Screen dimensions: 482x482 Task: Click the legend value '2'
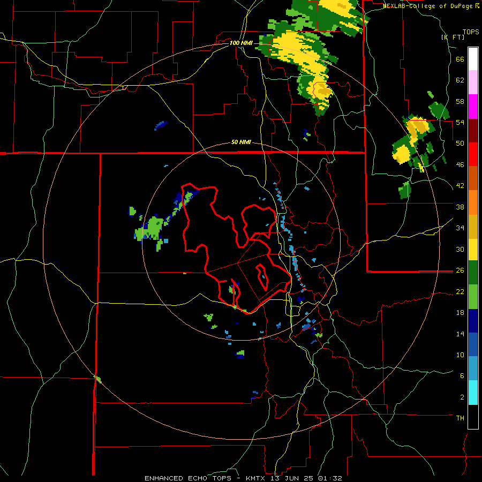[462, 397]
